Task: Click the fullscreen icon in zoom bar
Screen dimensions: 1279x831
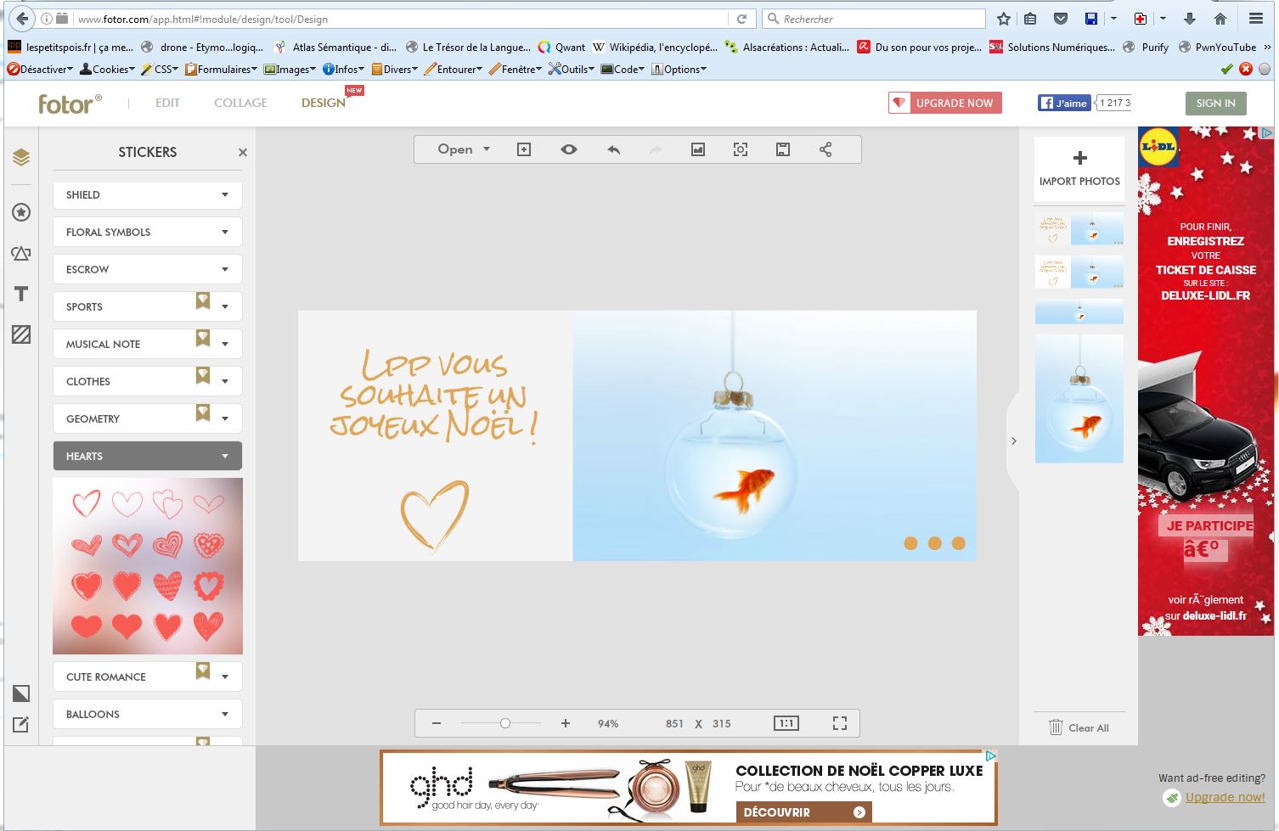Action: point(840,723)
